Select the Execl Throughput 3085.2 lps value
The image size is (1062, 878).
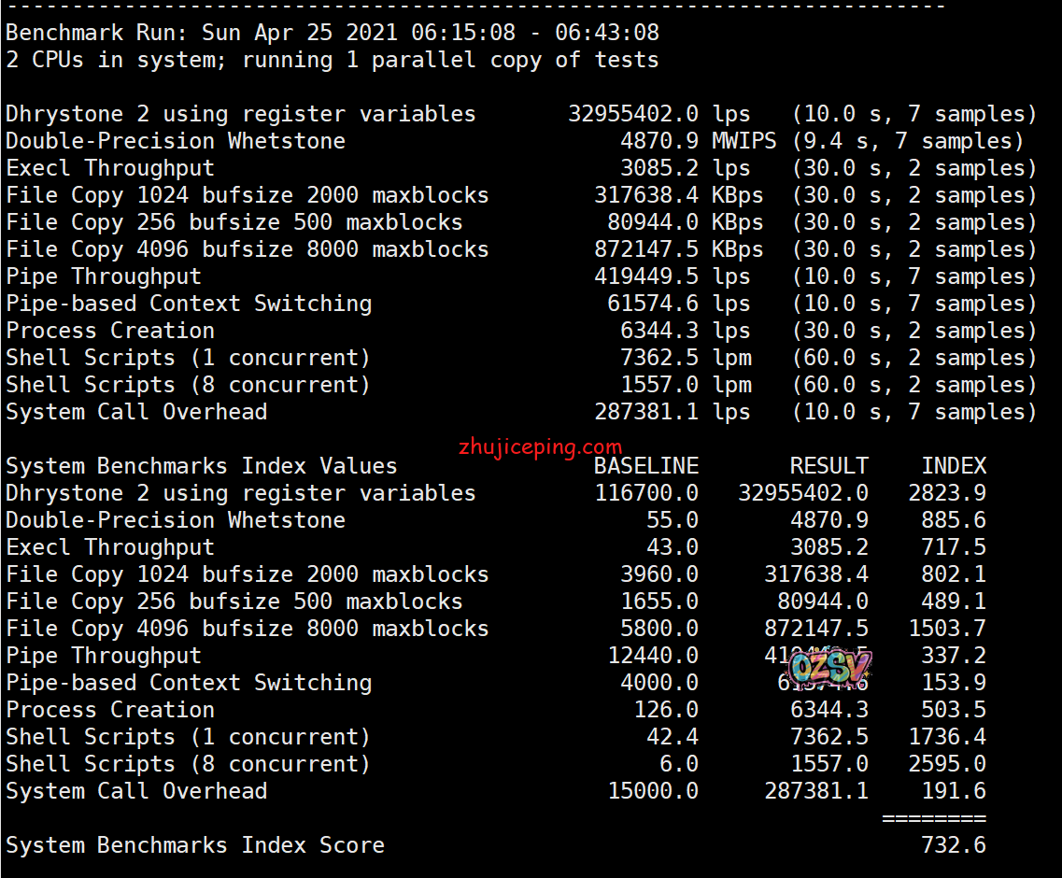point(659,168)
